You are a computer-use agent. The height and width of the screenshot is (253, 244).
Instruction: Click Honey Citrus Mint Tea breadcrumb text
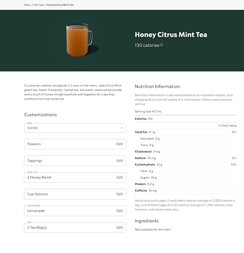point(60,5)
